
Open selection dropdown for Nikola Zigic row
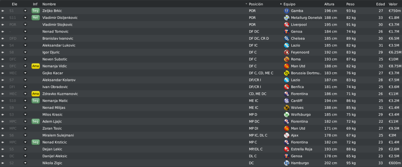coord(25,163)
